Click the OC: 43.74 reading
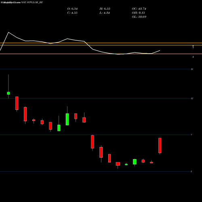 [139, 9]
